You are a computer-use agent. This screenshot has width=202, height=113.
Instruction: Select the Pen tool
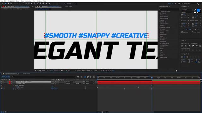tap(32, 3)
